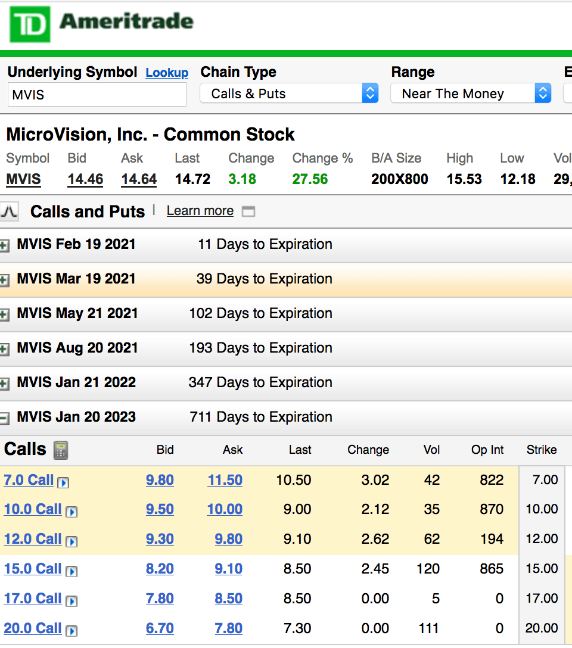Image resolution: width=572 pixels, height=648 pixels.
Task: Collapse the MVIS Jan 20 2023 expiration
Action: point(5,418)
